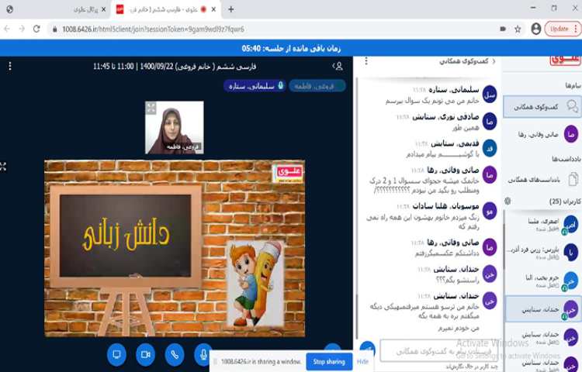Make the presentation fullscreen with the arrows icon
Screen dimensions: 582x372
3,167
